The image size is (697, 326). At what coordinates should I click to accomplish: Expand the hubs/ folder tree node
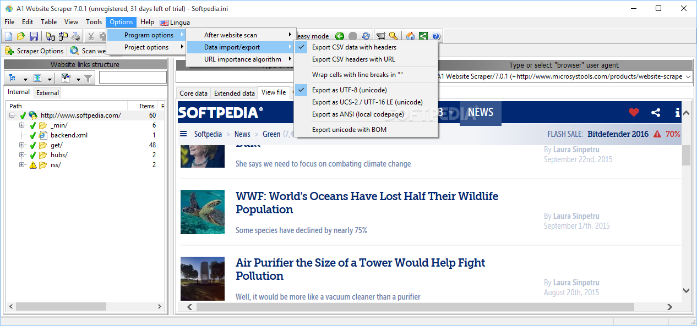pyautogui.click(x=22, y=155)
